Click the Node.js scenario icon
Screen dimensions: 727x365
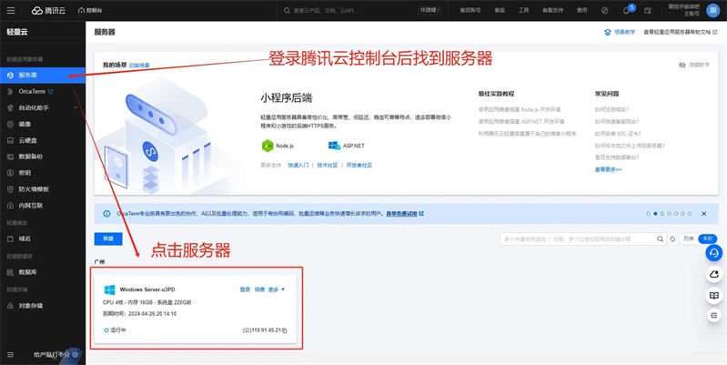[x=268, y=146]
